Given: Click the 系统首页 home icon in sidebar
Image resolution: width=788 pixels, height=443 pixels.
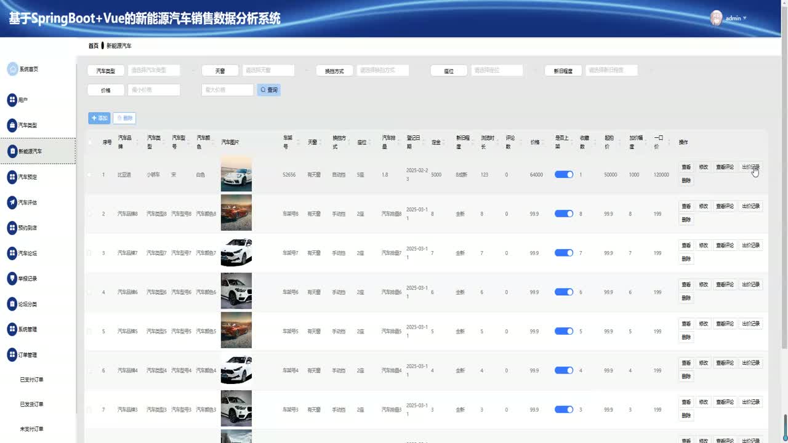Looking at the screenshot, I should [x=13, y=69].
